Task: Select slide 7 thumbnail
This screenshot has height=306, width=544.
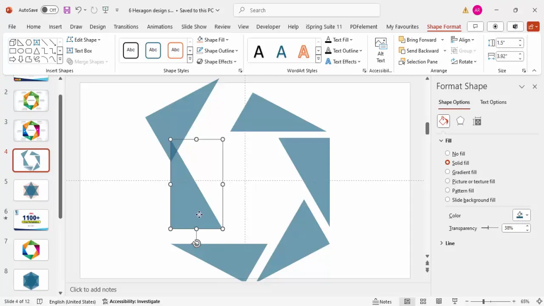Action: [x=31, y=249]
